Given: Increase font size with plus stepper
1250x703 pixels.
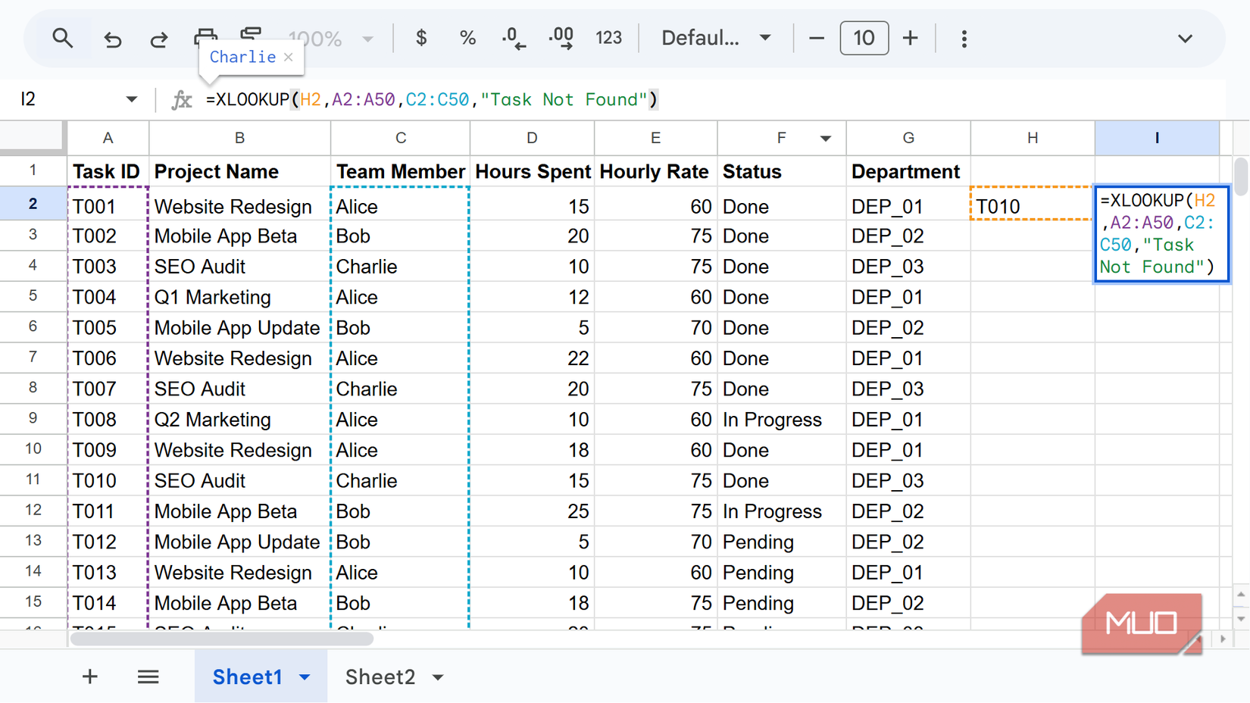Looking at the screenshot, I should (910, 38).
